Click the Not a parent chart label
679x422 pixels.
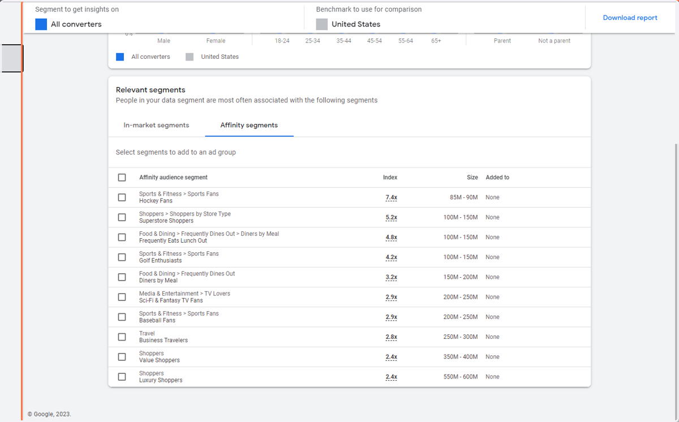point(554,41)
